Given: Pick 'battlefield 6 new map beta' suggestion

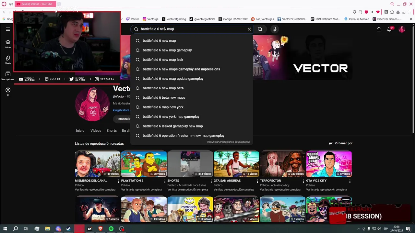Looking at the screenshot, I should [x=192, y=88].
